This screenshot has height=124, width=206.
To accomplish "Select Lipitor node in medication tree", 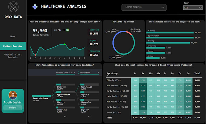I will click(x=90, y=108).
